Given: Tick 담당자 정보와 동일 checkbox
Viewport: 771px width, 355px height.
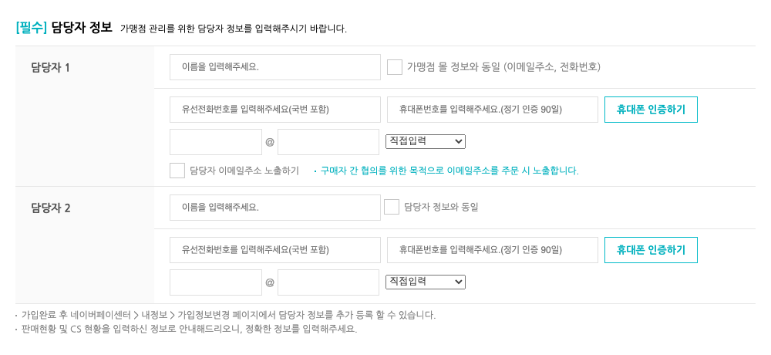Looking at the screenshot, I should (x=392, y=207).
